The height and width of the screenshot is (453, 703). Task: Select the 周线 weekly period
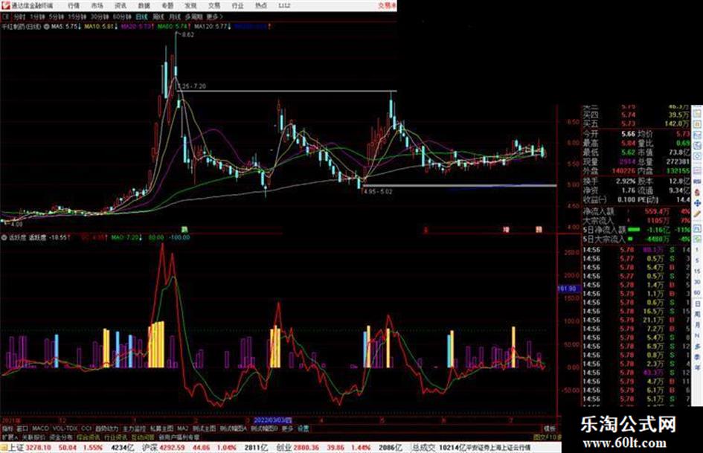pyautogui.click(x=158, y=16)
